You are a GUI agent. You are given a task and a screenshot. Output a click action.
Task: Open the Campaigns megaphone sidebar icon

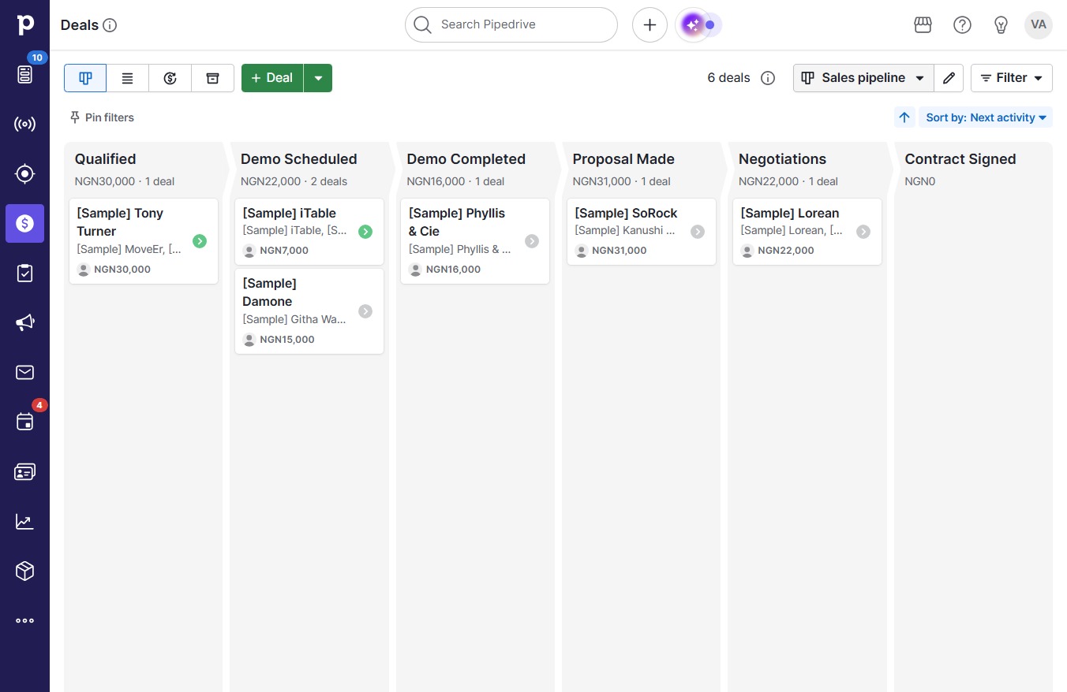tap(25, 322)
